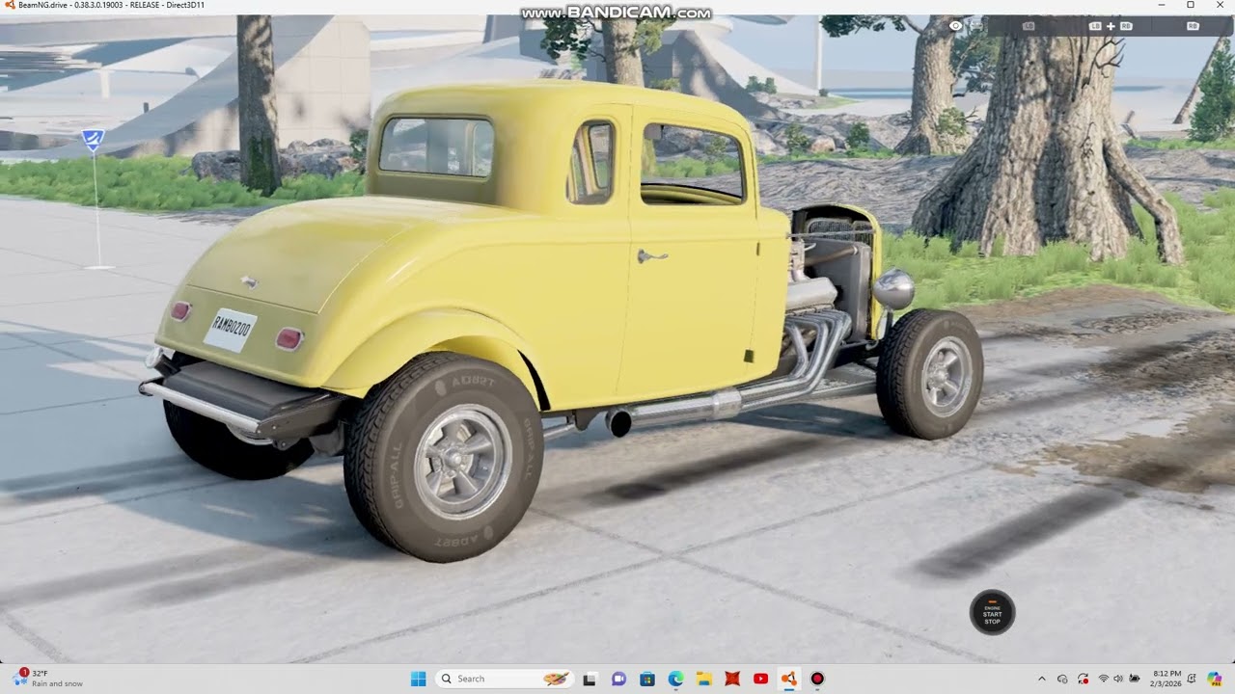Viewport: 1235px width, 694px height.
Task: Open the speaker volume control
Action: point(1118,679)
